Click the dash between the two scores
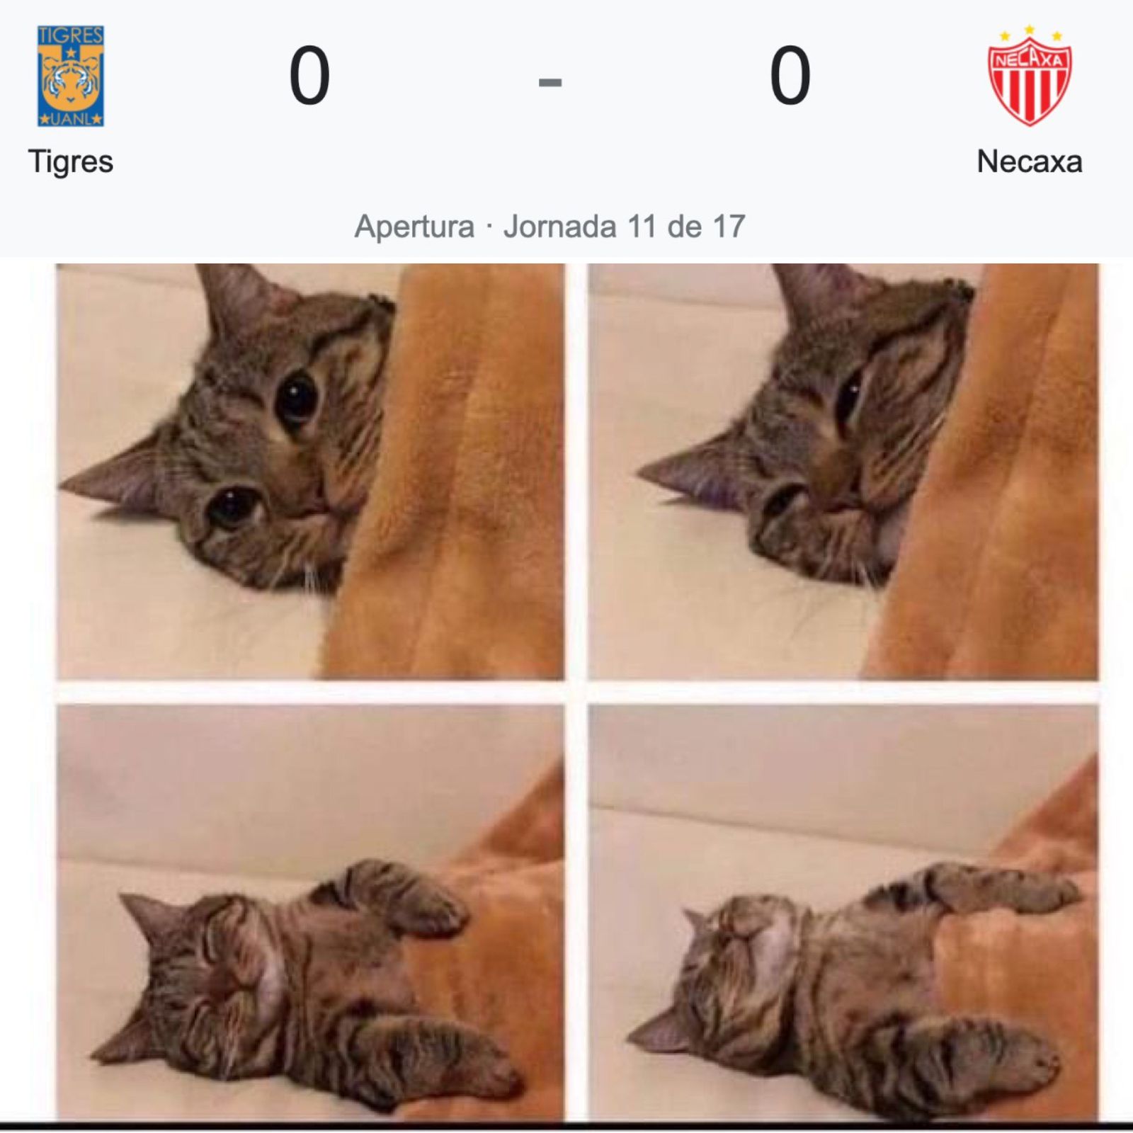This screenshot has width=1133, height=1133. coord(550,83)
